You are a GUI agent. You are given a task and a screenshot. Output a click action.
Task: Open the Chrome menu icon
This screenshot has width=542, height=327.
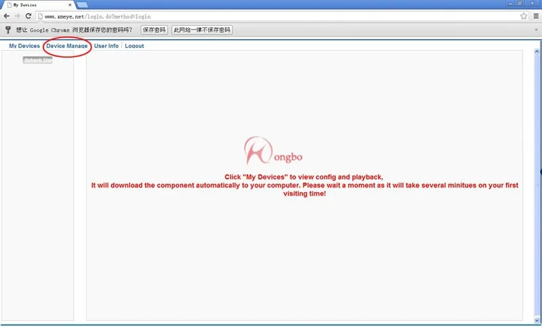(x=536, y=16)
